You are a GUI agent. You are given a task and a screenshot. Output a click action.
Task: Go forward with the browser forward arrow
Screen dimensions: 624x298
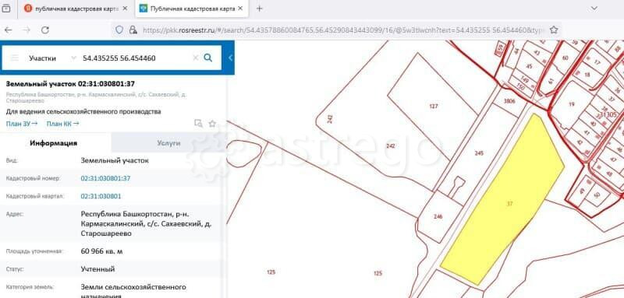point(27,30)
